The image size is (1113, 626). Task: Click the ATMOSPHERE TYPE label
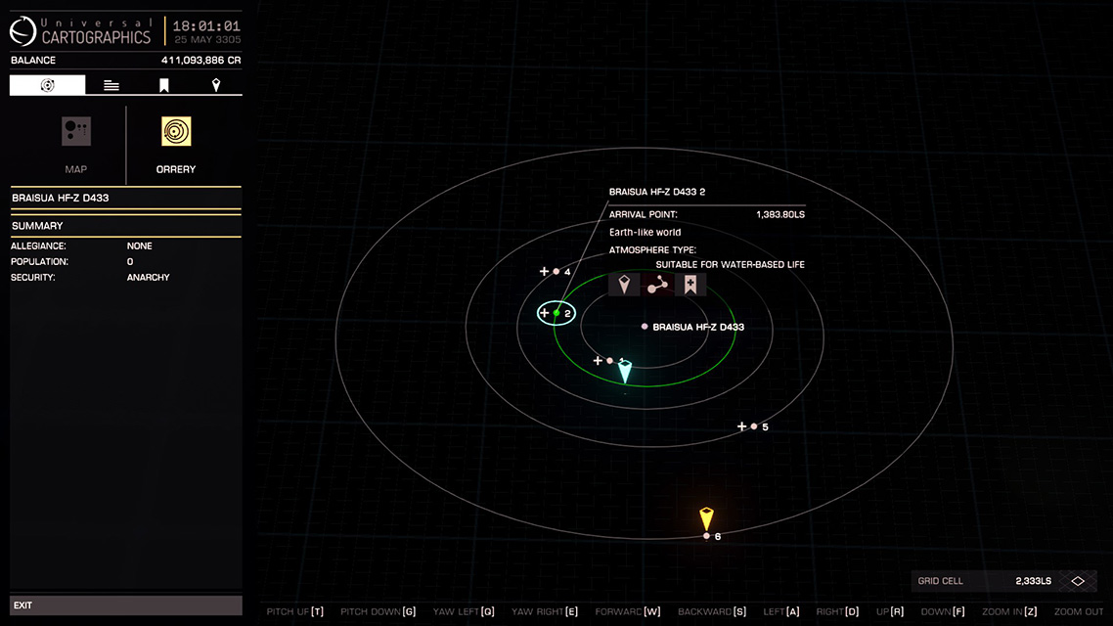point(652,249)
